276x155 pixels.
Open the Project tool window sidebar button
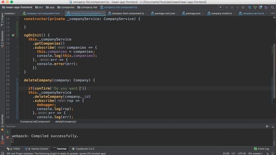pyautogui.click(x=2, y=19)
